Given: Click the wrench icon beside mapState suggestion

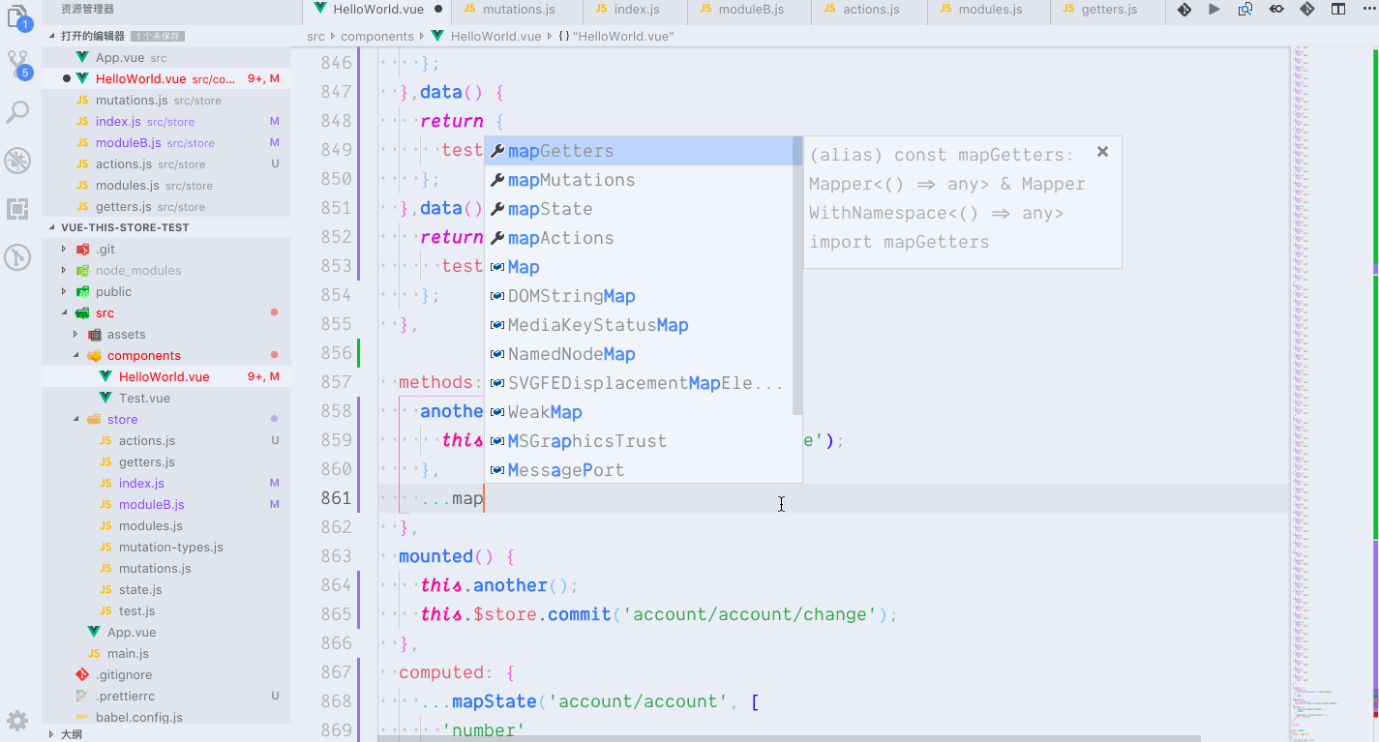Looking at the screenshot, I should pyautogui.click(x=497, y=209).
